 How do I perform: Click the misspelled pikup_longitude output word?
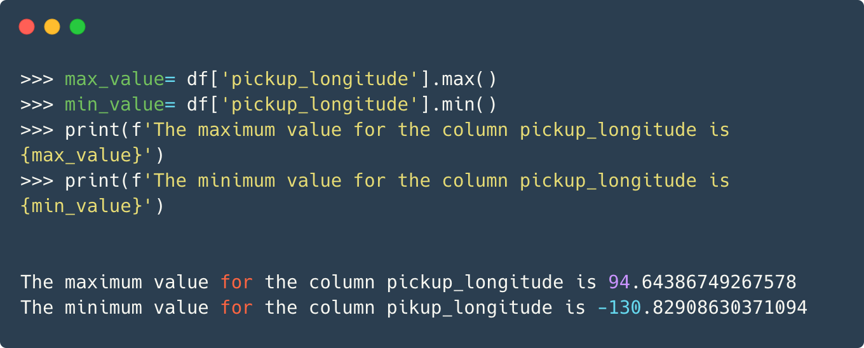click(469, 308)
